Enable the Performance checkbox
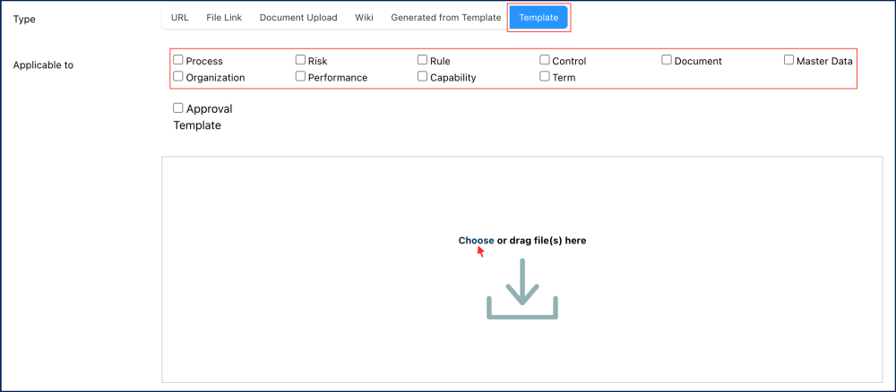Image resolution: width=896 pixels, height=392 pixels. tap(301, 77)
